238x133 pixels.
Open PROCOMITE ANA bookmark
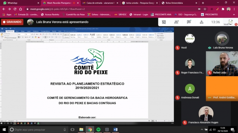click(161, 15)
